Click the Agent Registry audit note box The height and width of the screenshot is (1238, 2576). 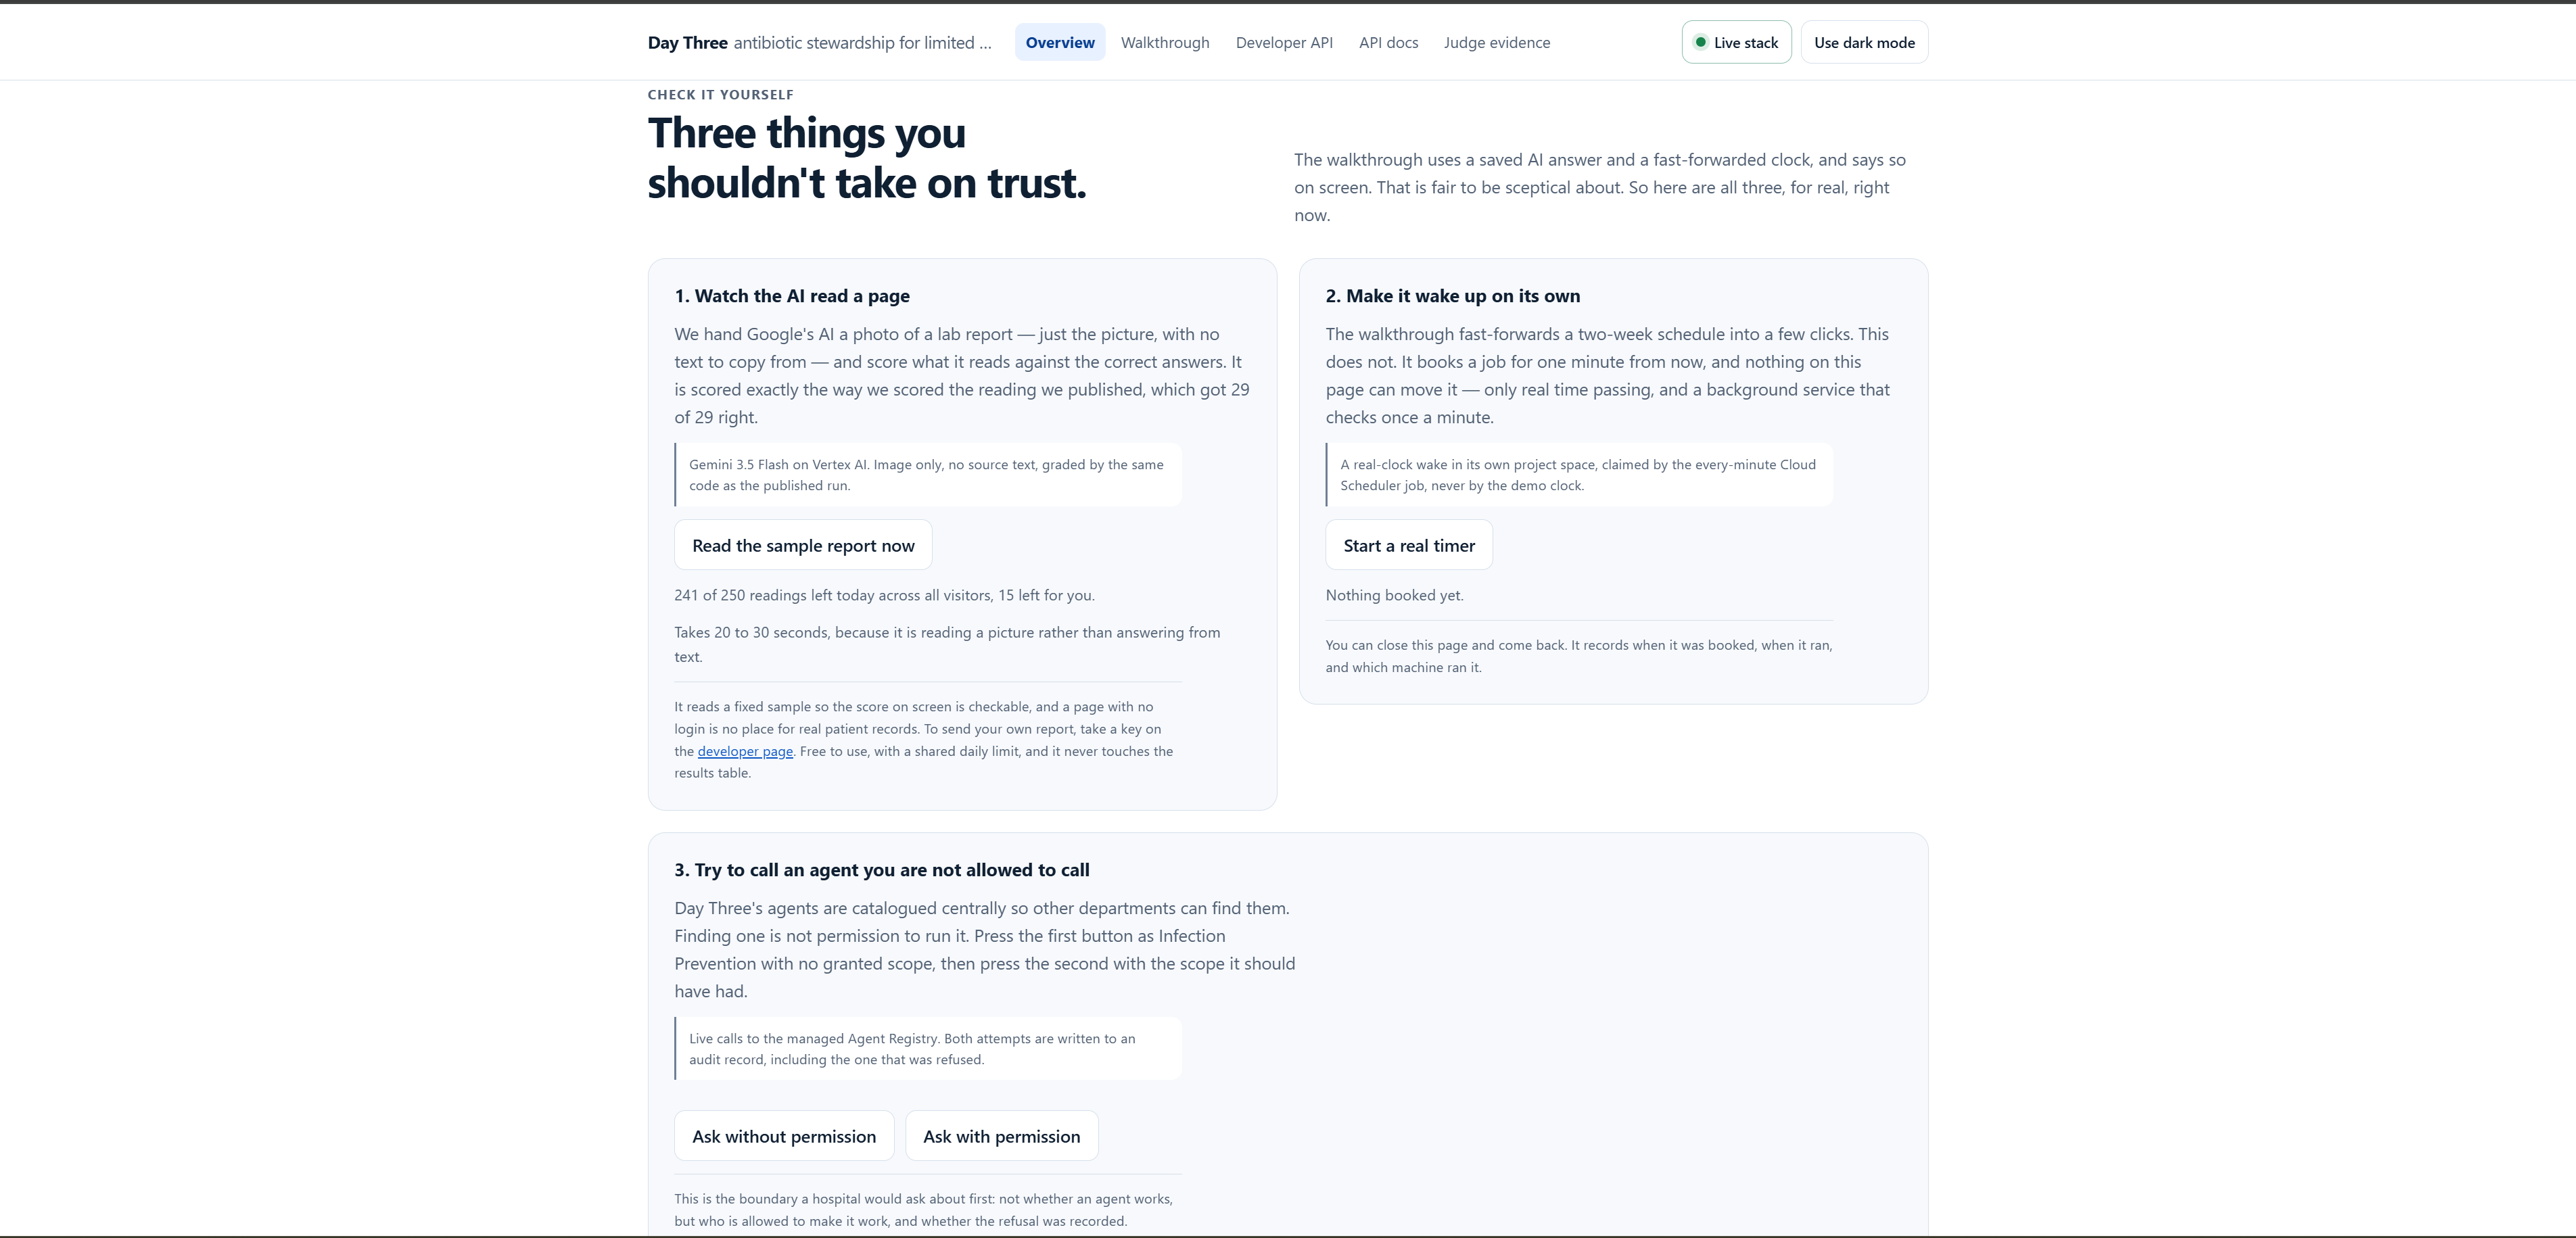coord(928,1049)
